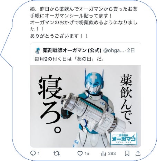Click the line ありがとうございます！！
The width and height of the screenshot is (157, 161).
[59, 36]
